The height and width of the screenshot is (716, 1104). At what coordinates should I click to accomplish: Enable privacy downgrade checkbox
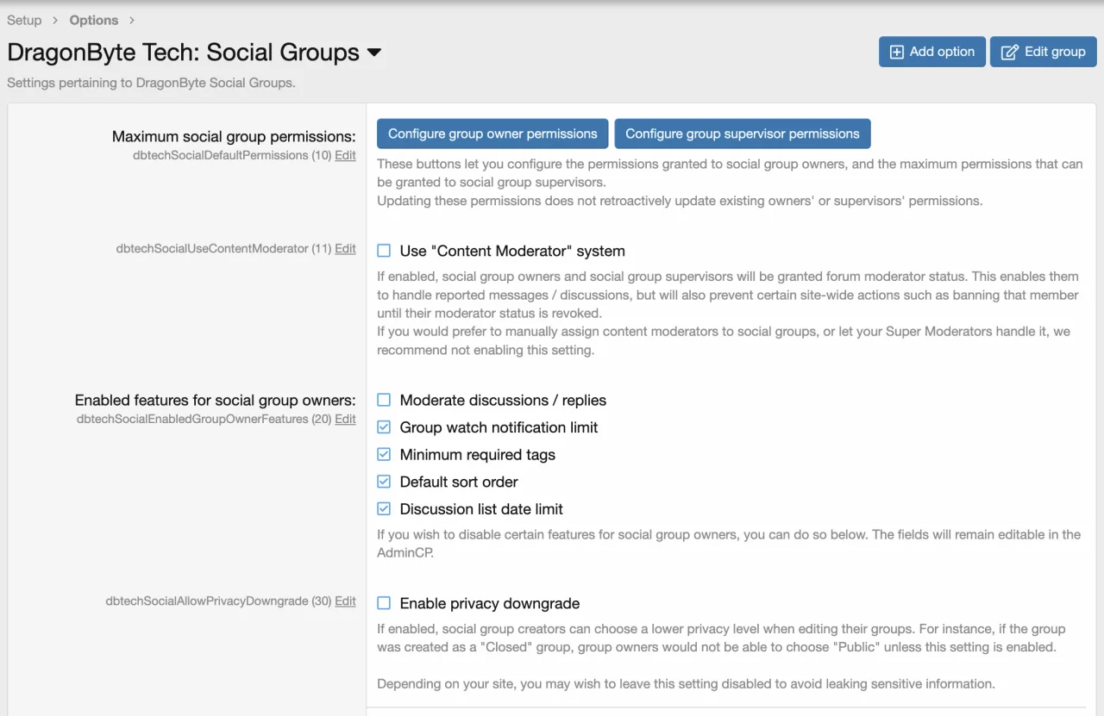[x=384, y=604]
